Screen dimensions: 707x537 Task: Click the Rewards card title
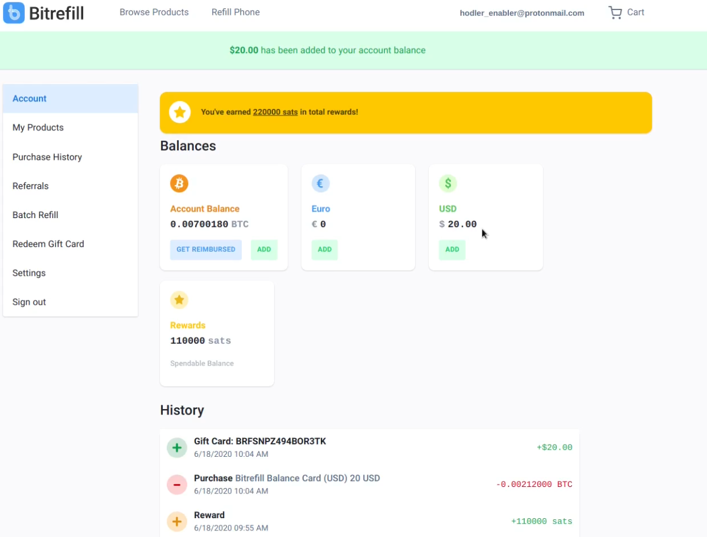click(x=188, y=325)
